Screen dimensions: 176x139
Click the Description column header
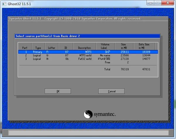(x=84, y=48)
